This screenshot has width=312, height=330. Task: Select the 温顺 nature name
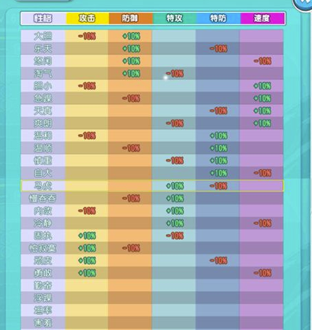pyautogui.click(x=43, y=149)
